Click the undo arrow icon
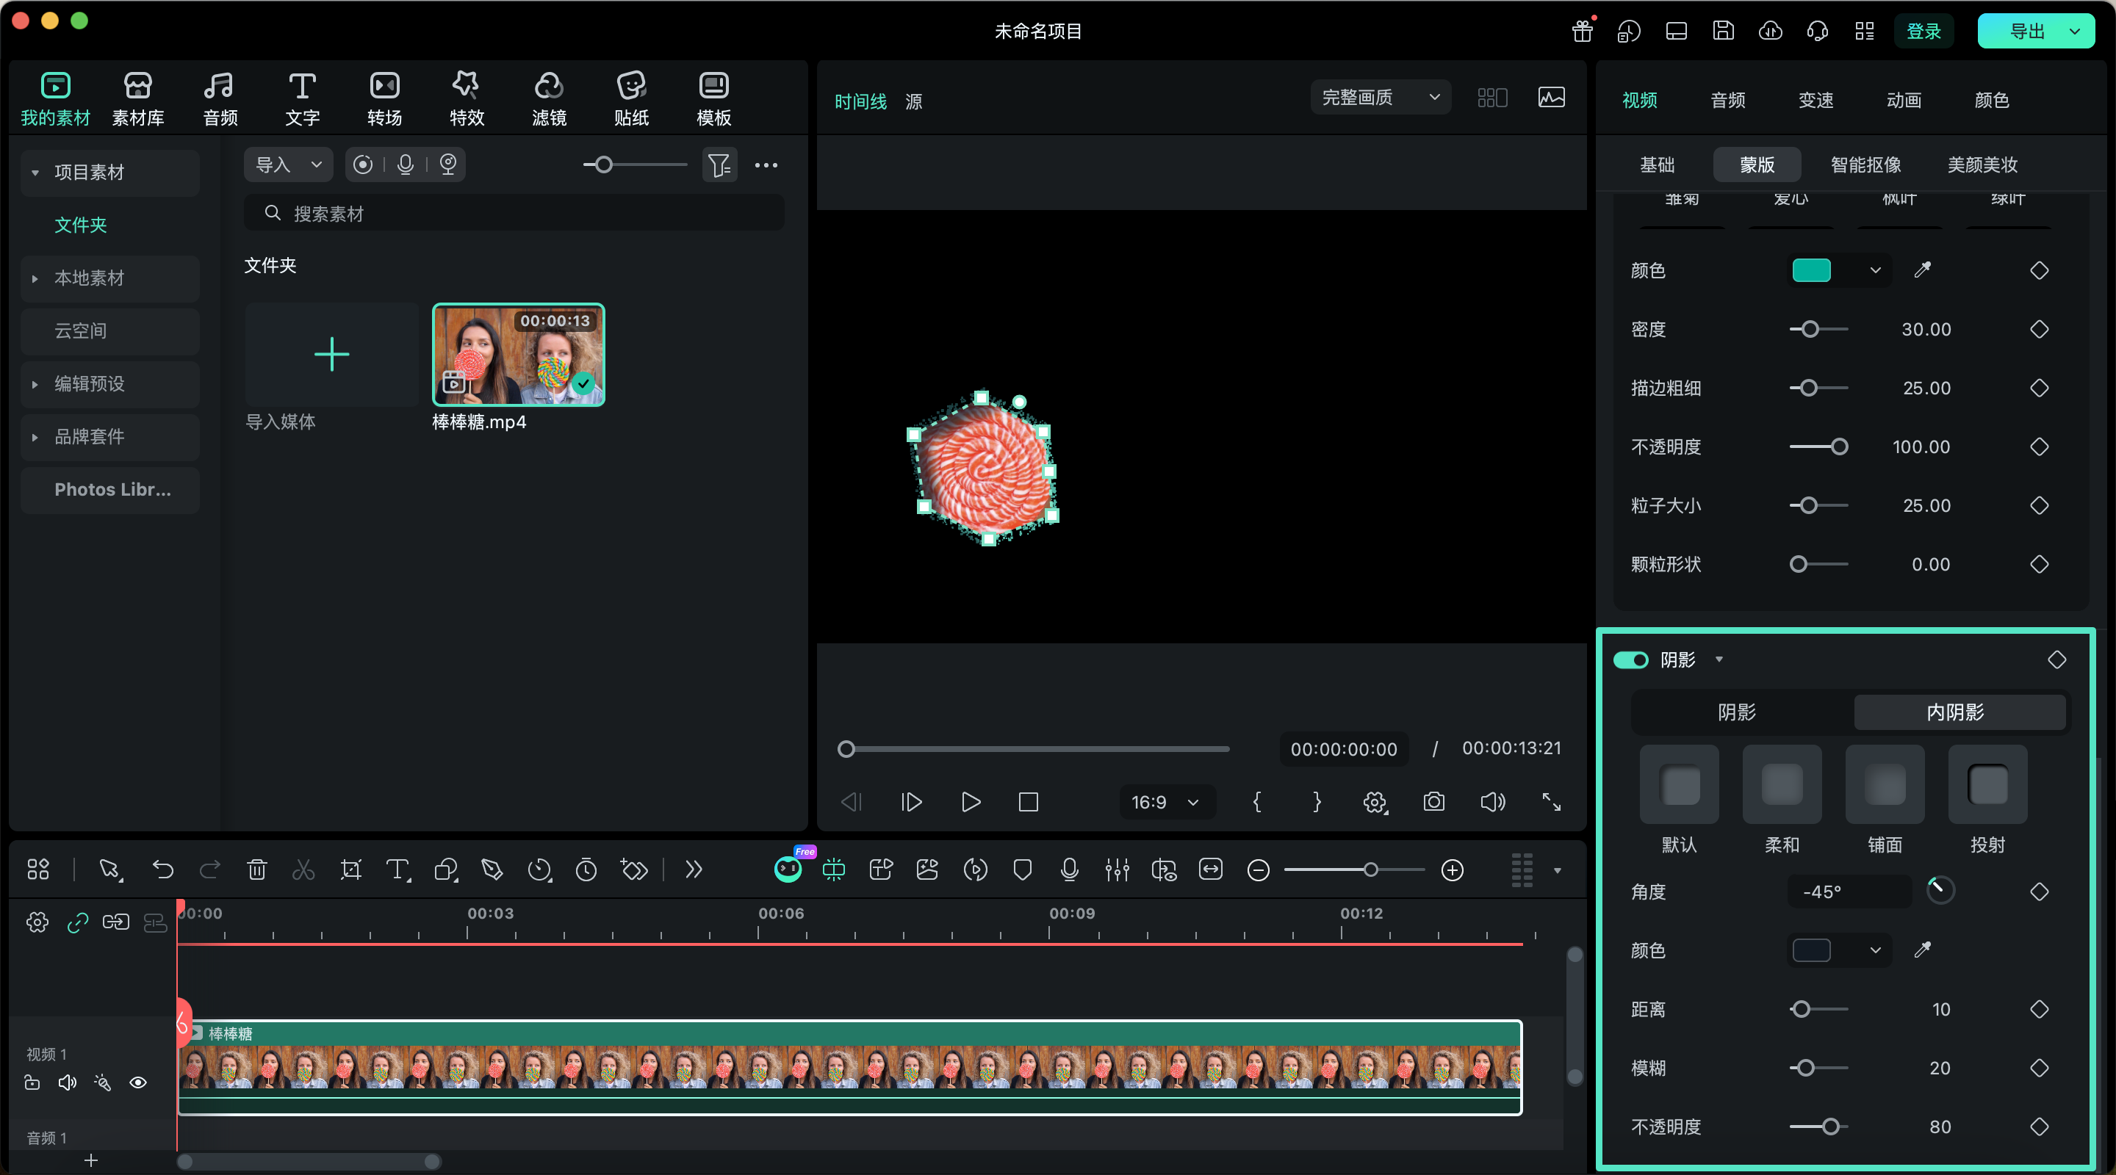The width and height of the screenshot is (2116, 1175). click(x=162, y=869)
